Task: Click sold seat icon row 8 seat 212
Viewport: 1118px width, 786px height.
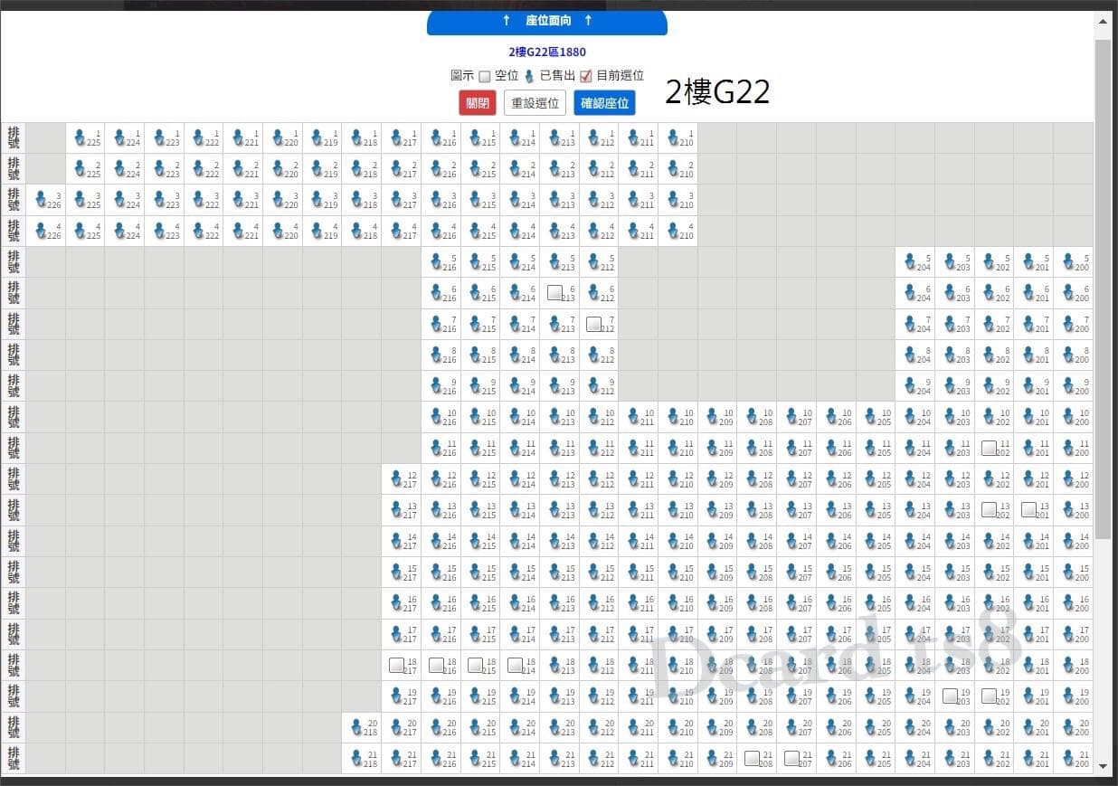Action: [x=595, y=355]
